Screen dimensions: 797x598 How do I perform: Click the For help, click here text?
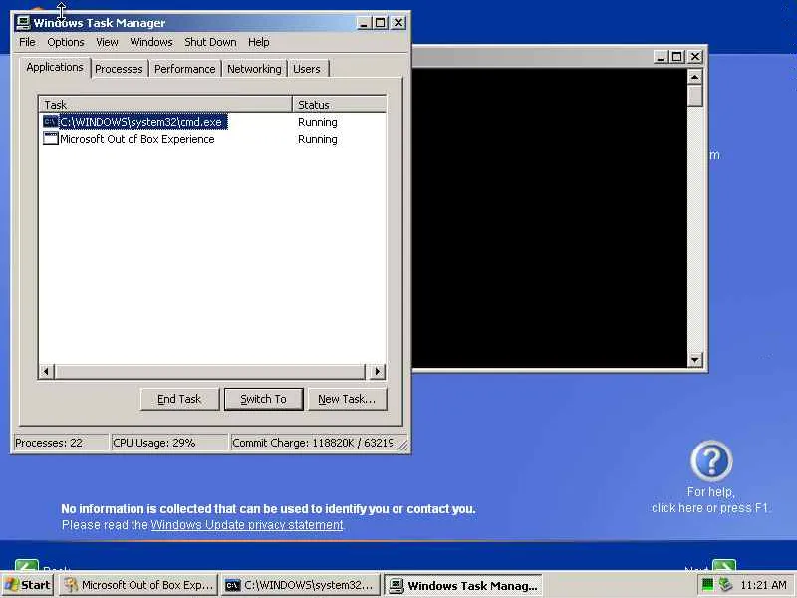click(x=710, y=500)
